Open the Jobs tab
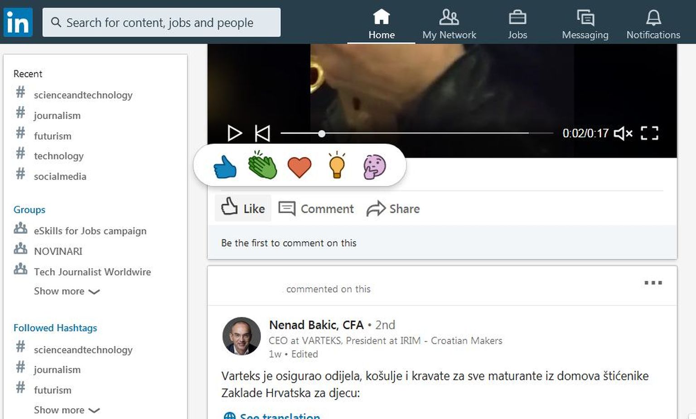Image resolution: width=696 pixels, height=419 pixels. point(517,24)
